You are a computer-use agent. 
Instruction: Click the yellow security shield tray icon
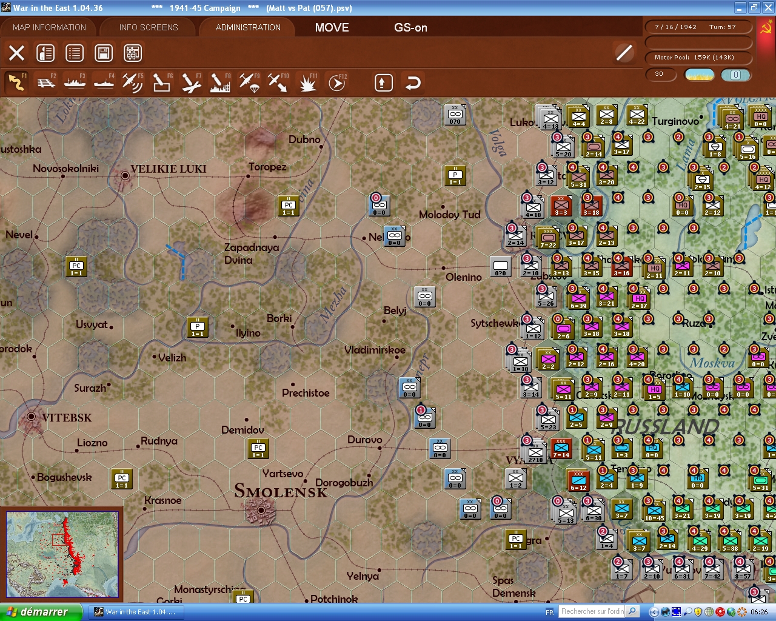[698, 613]
